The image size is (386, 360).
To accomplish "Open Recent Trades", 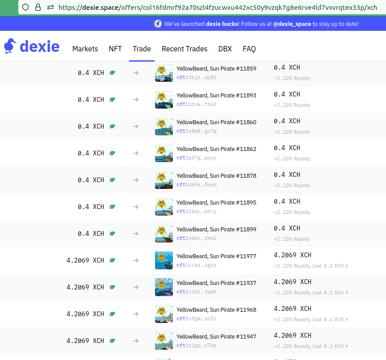I will tap(185, 49).
